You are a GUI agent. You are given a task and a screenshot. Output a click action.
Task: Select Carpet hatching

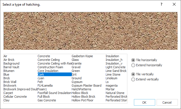pos(8,93)
